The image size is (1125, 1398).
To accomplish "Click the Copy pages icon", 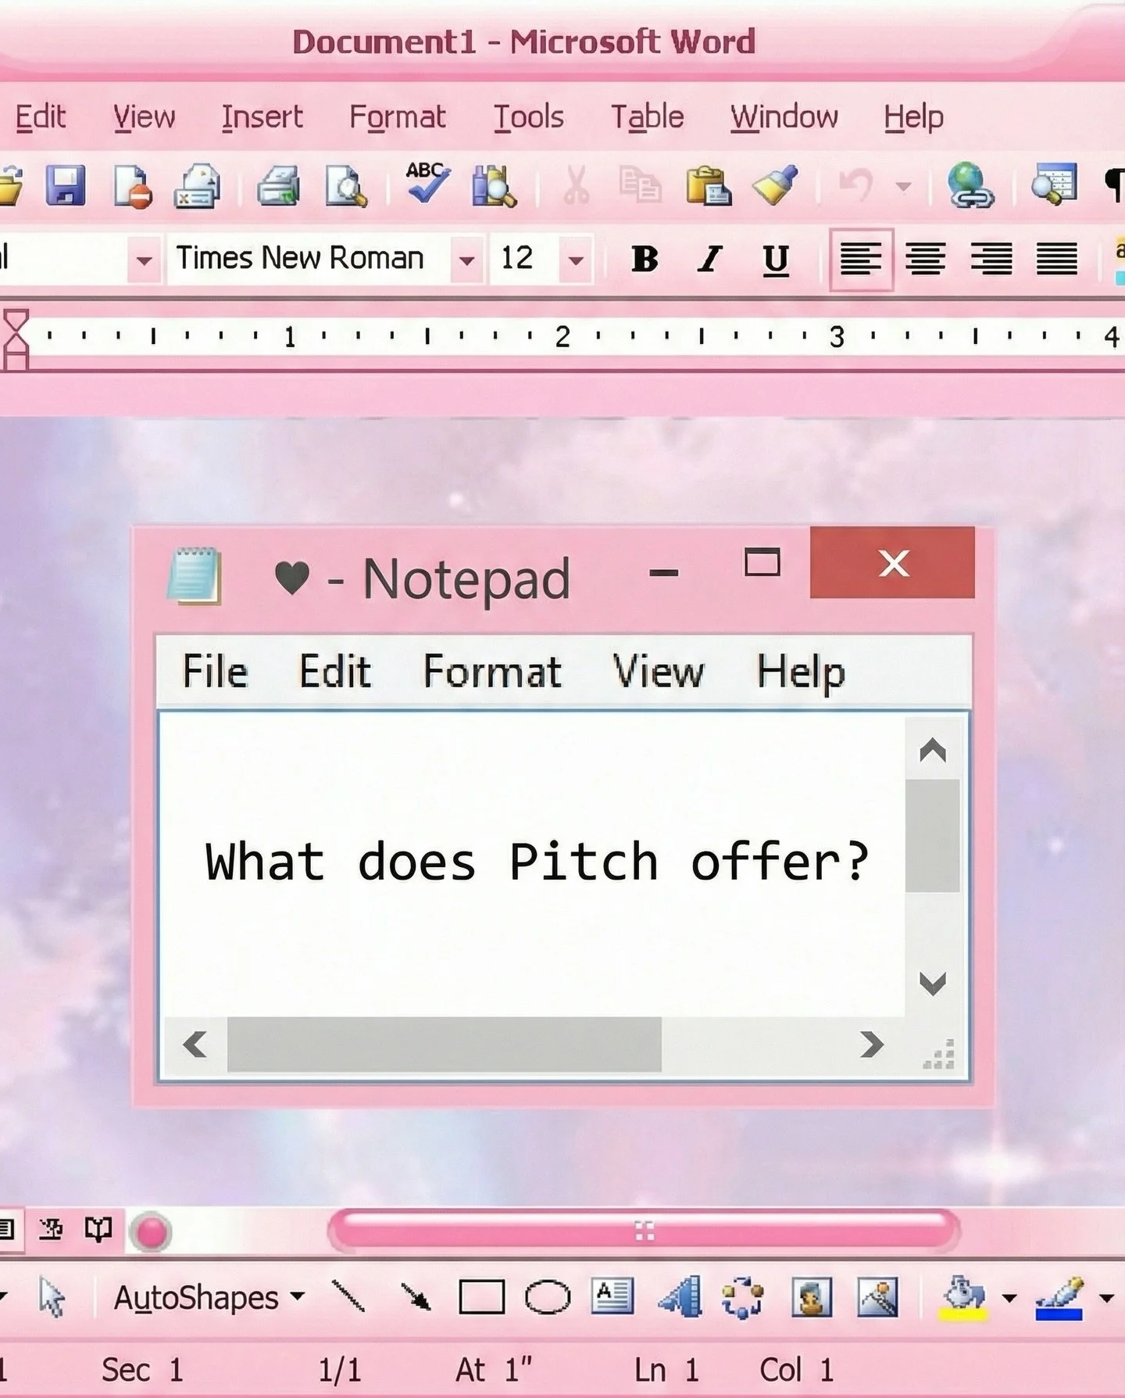I will 640,186.
